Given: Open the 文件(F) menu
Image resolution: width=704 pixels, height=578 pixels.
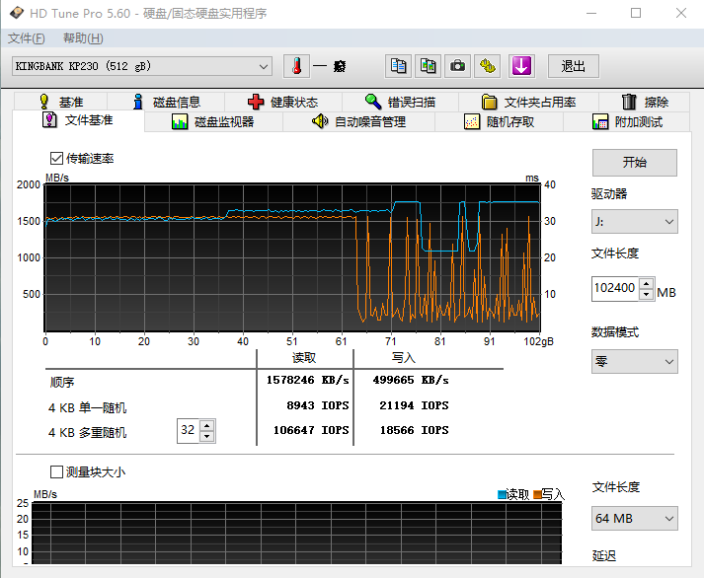Looking at the screenshot, I should 26,38.
